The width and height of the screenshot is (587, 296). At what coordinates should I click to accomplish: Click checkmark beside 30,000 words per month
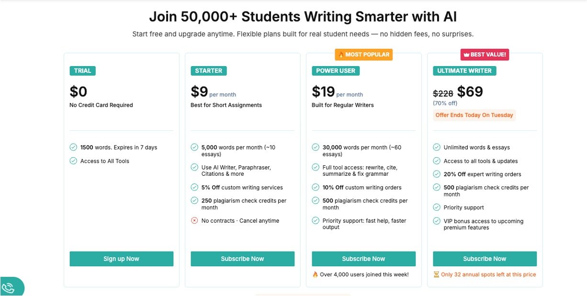316,148
